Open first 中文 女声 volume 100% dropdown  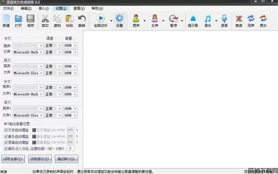pos(70,52)
